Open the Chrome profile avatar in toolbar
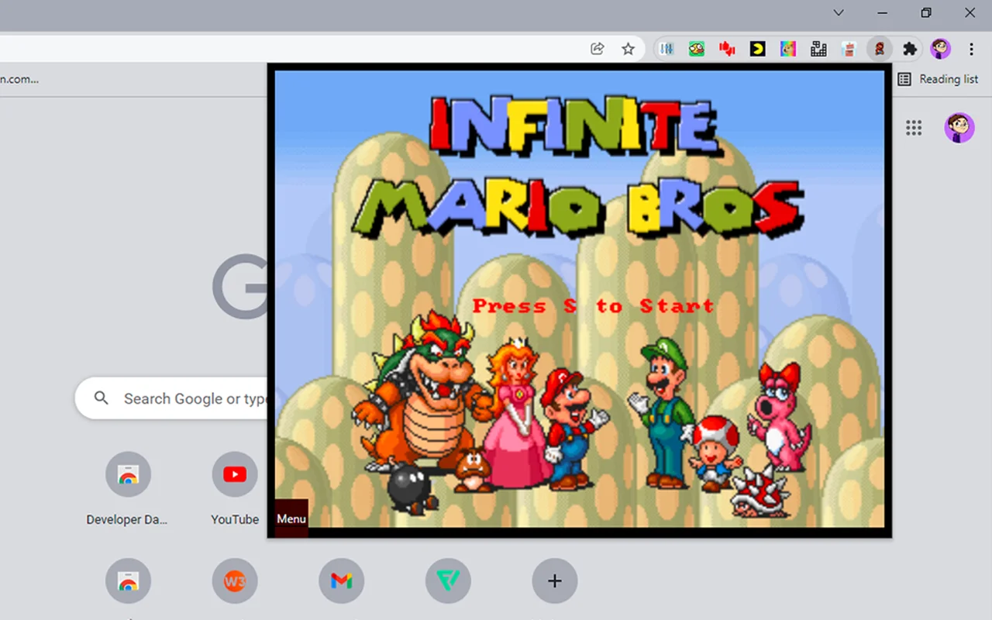The image size is (992, 620). [x=941, y=49]
